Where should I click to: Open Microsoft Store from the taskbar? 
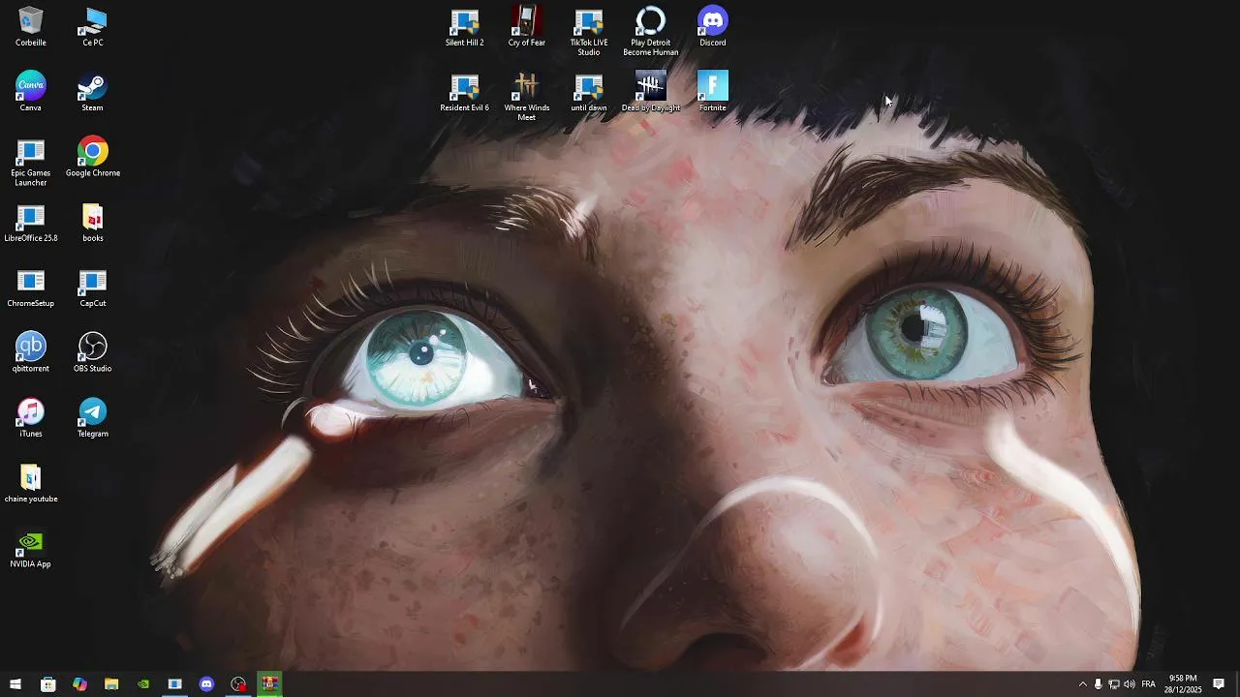47,684
